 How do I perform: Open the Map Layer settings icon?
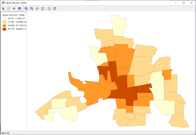pyautogui.click(x=19, y=9)
